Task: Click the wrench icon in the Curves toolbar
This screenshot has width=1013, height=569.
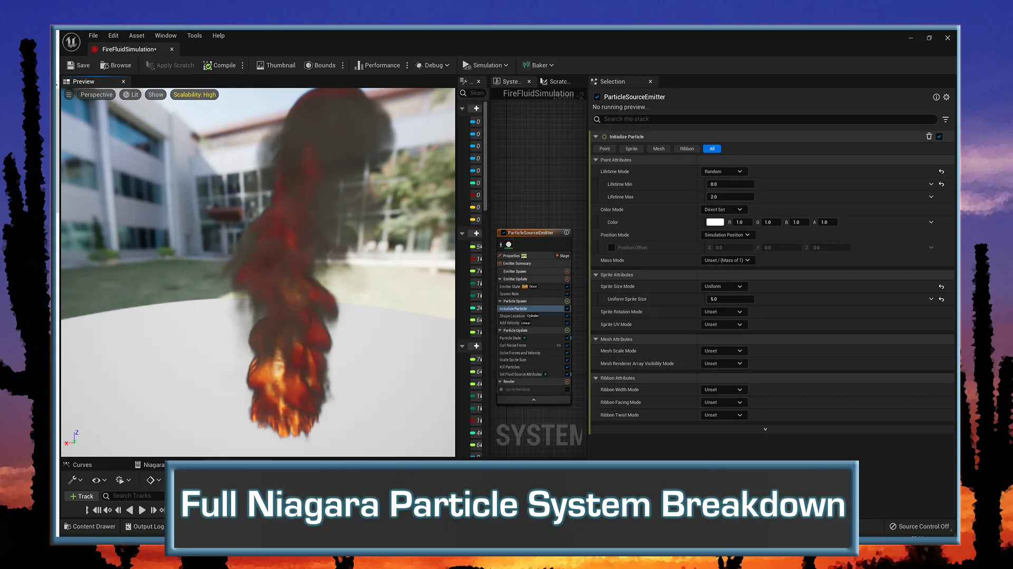Action: coord(72,480)
